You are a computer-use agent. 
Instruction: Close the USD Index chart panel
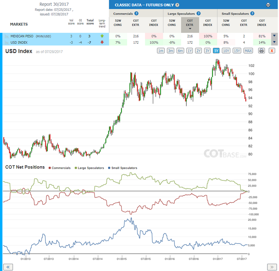pos(272,51)
